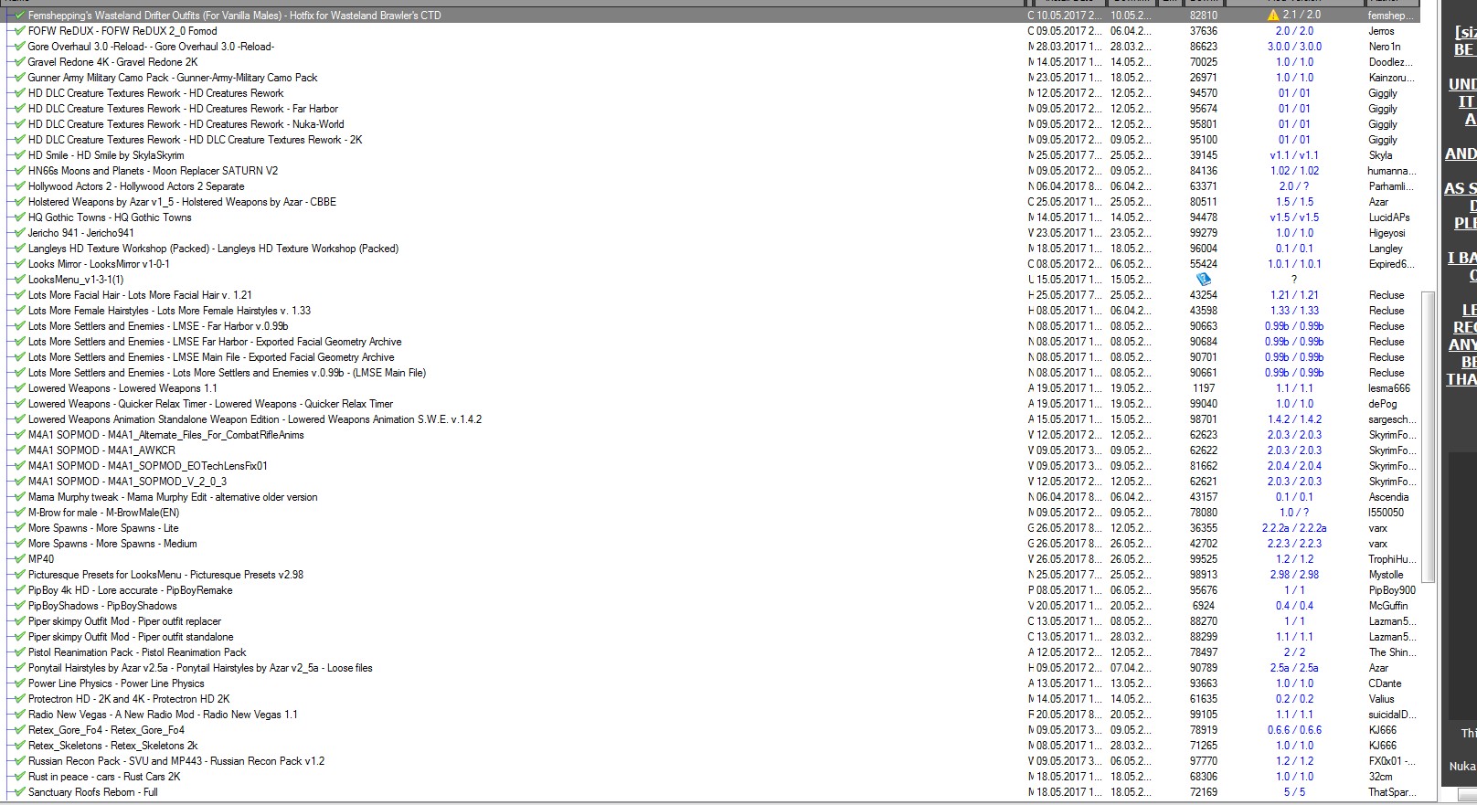Uncheck the Gore Overhaul 3.0 -Reload- mod
Viewport: 1477px width, 805px height.
20,47
